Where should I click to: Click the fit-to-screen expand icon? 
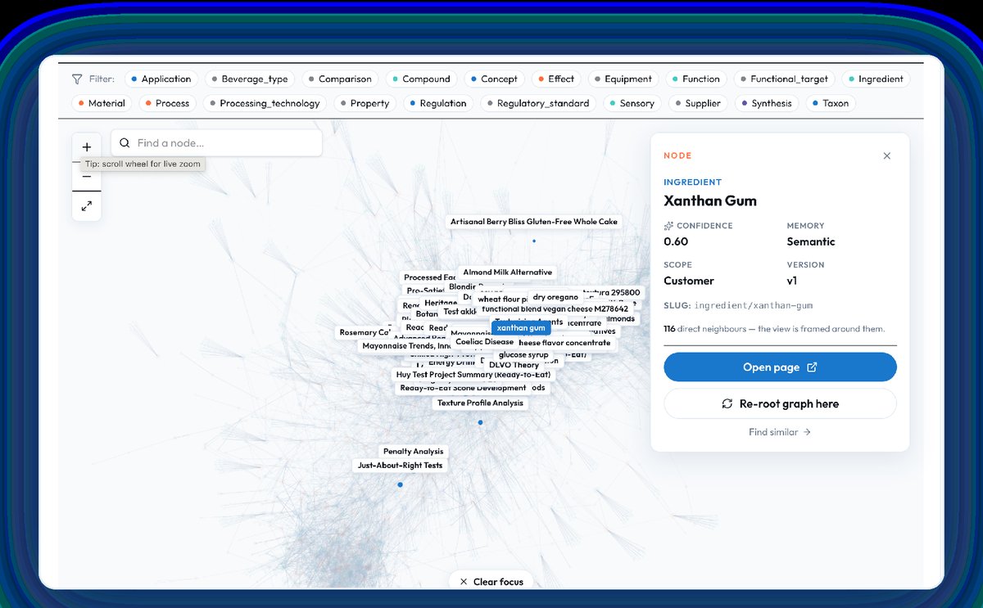(87, 206)
